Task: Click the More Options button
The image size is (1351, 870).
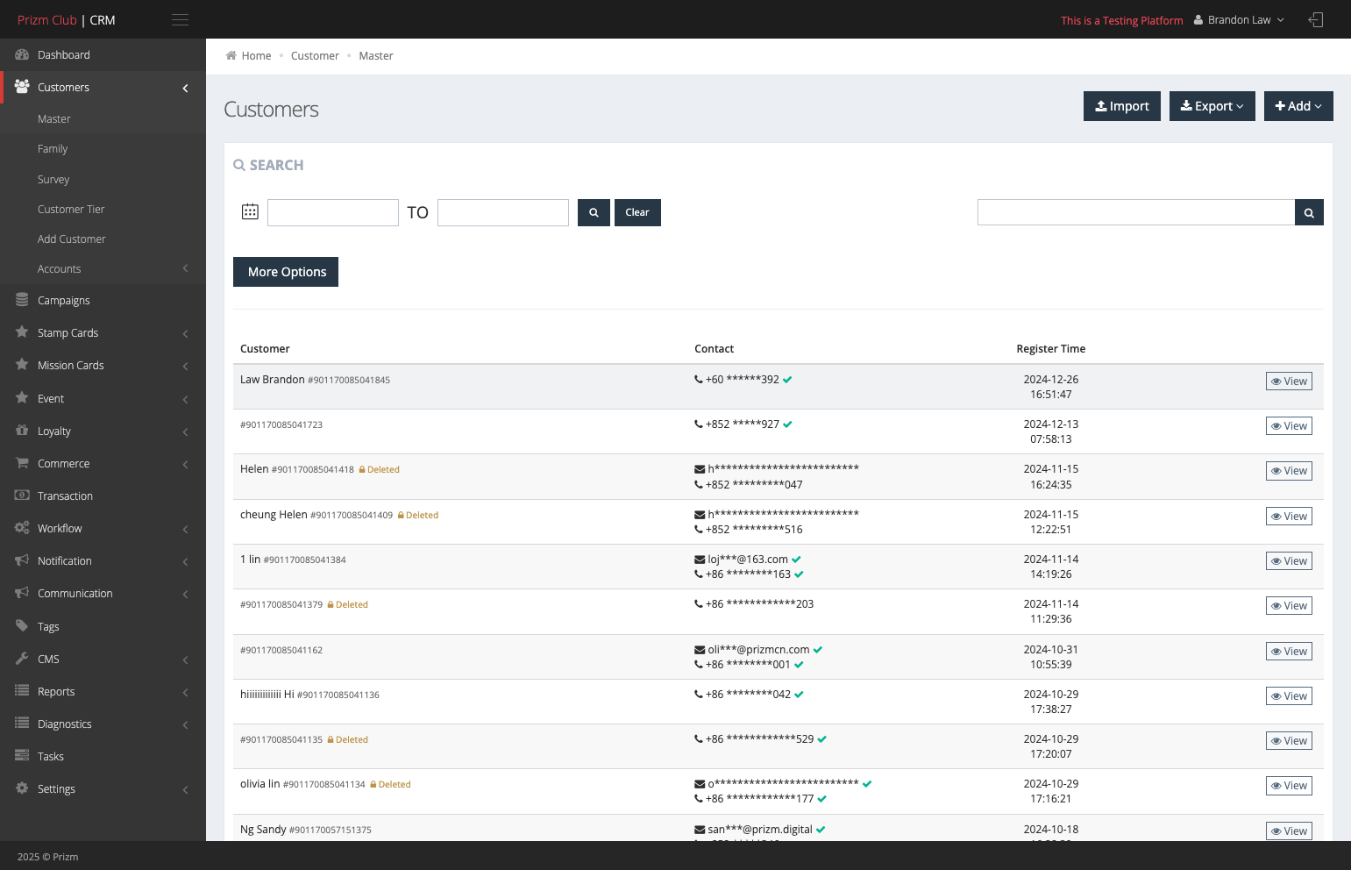Action: 286,272
